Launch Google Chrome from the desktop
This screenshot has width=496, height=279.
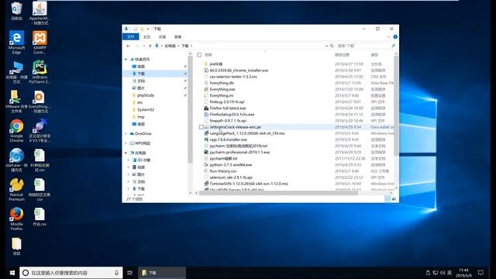click(16, 130)
